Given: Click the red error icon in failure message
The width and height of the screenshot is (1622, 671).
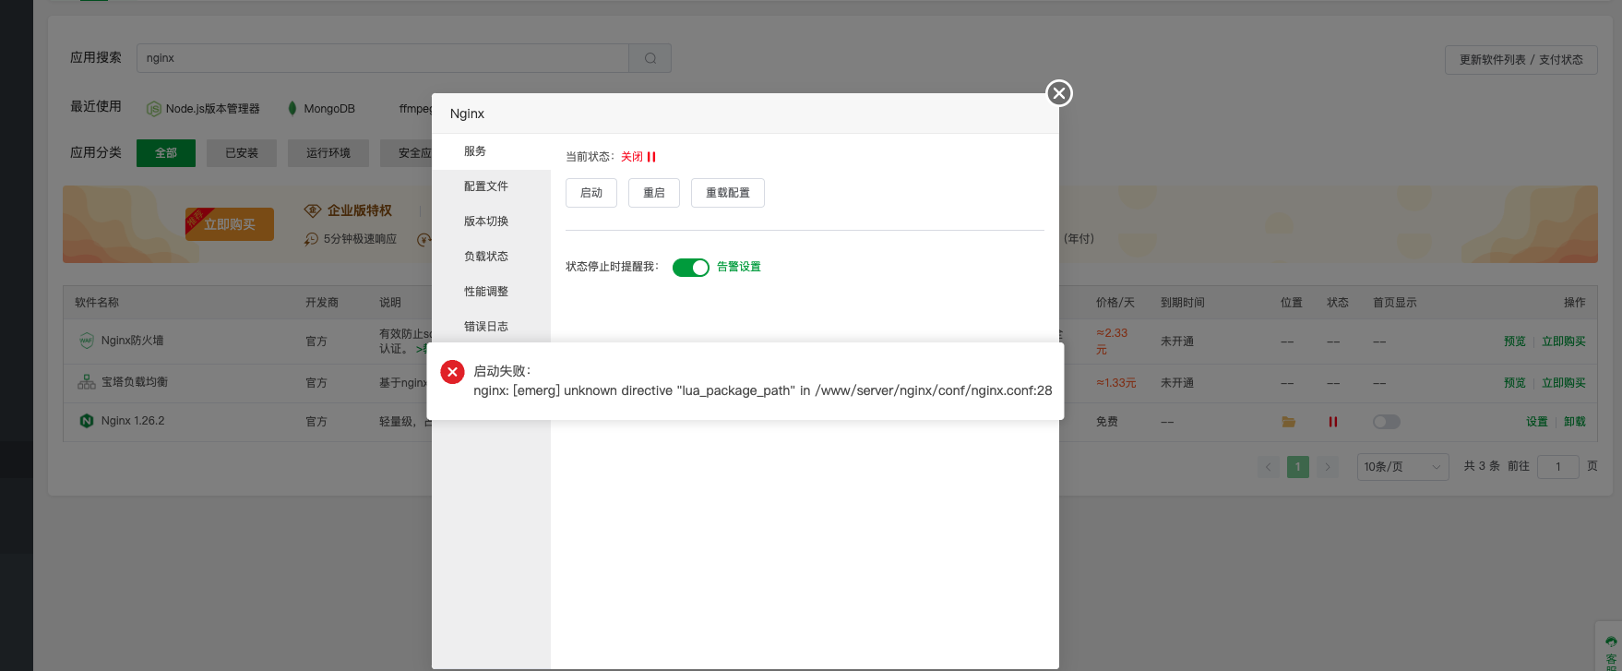Looking at the screenshot, I should point(452,371).
